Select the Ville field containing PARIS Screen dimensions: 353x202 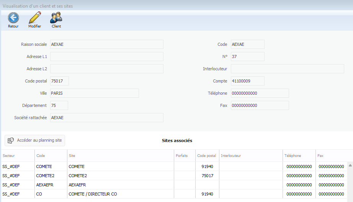coord(94,93)
